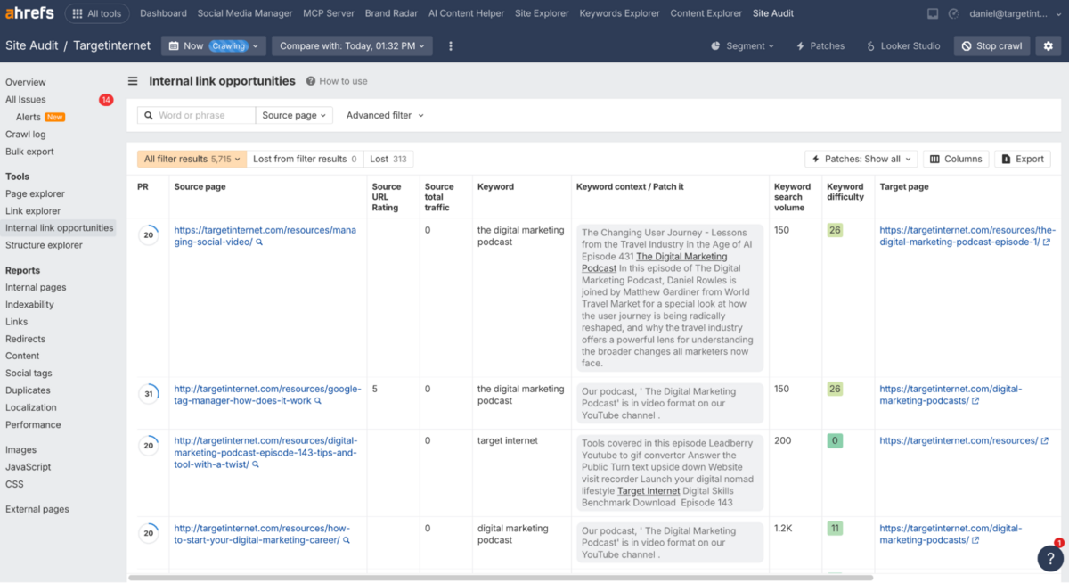Click the Ahrefs logo
This screenshot has height=583, width=1069.
point(29,13)
